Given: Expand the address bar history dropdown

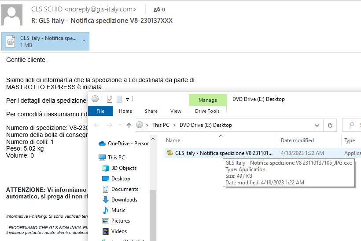Looking at the screenshot, I should click(317, 125).
